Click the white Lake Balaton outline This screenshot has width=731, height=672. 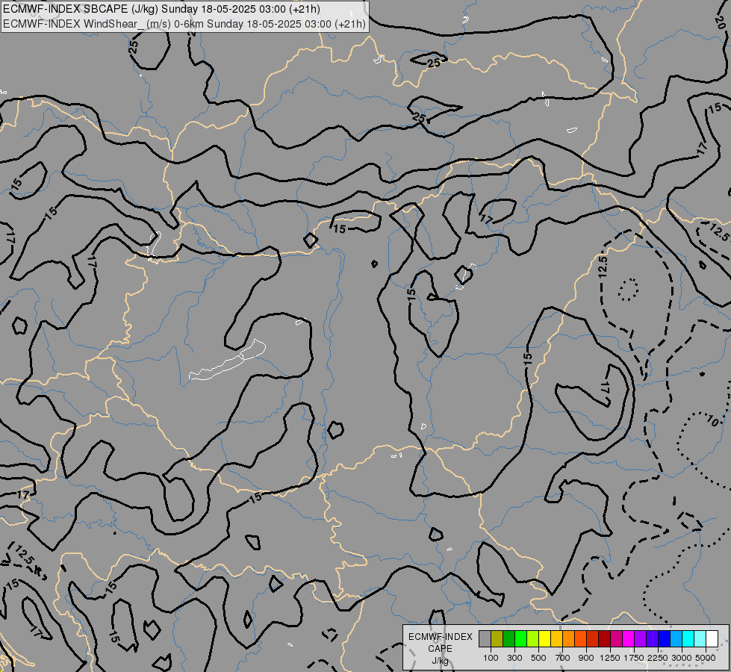[228, 361]
